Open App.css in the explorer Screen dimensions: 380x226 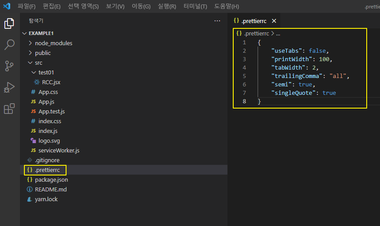(124, 92)
